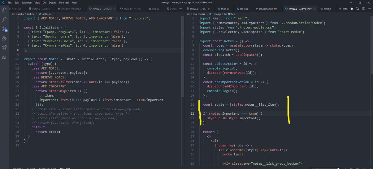The height and width of the screenshot is (169, 373).
Task: Open the Terminal menu
Action: coord(64,3)
